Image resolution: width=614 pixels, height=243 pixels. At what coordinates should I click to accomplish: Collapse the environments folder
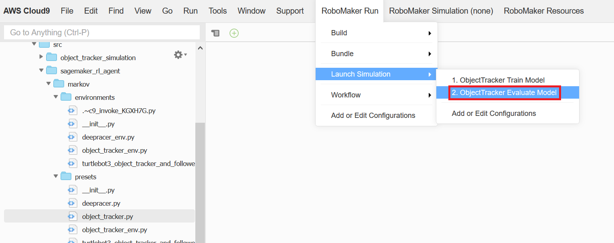pyautogui.click(x=56, y=97)
